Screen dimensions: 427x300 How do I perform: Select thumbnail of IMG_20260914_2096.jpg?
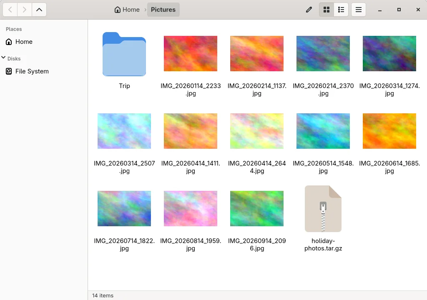pyautogui.click(x=257, y=208)
